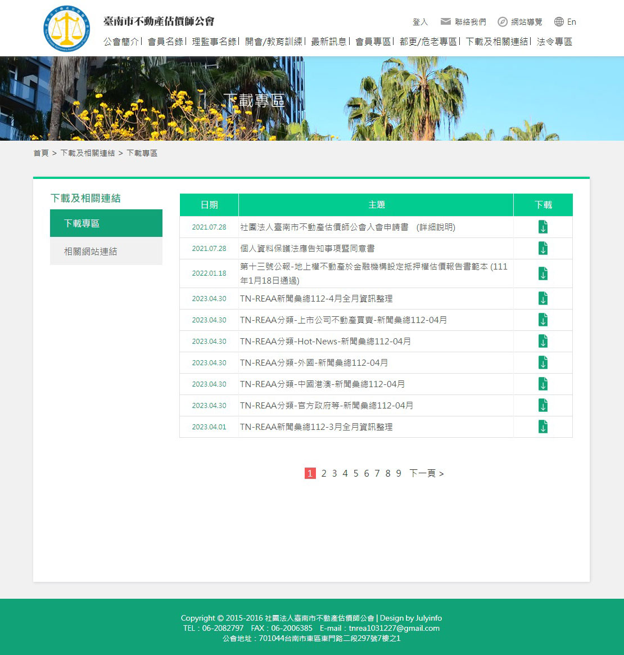Image resolution: width=624 pixels, height=655 pixels.
Task: Click the compass icon for 網站導覽
Action: [x=502, y=21]
